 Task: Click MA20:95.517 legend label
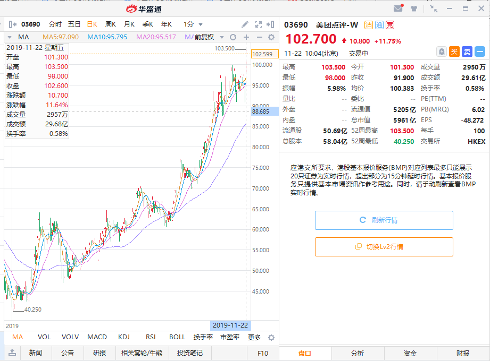tap(156, 37)
